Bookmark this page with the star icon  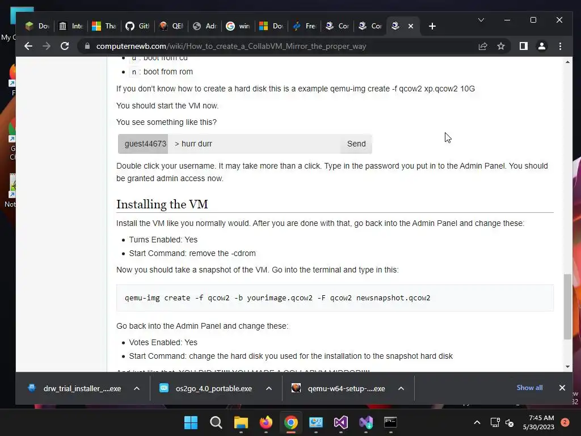click(501, 47)
